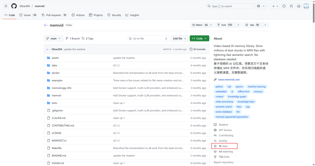This screenshot has width=315, height=166.
Task: Open the Add file dropdown
Action: pyautogui.click(x=179, y=39)
